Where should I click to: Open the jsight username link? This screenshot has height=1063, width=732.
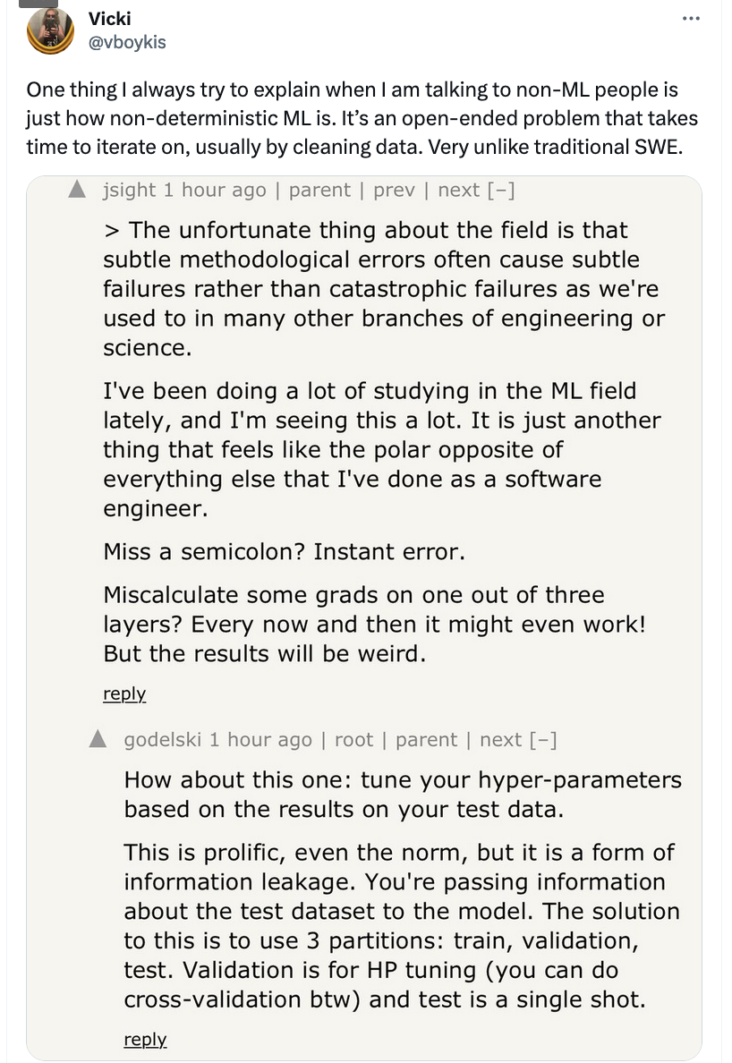130,190
